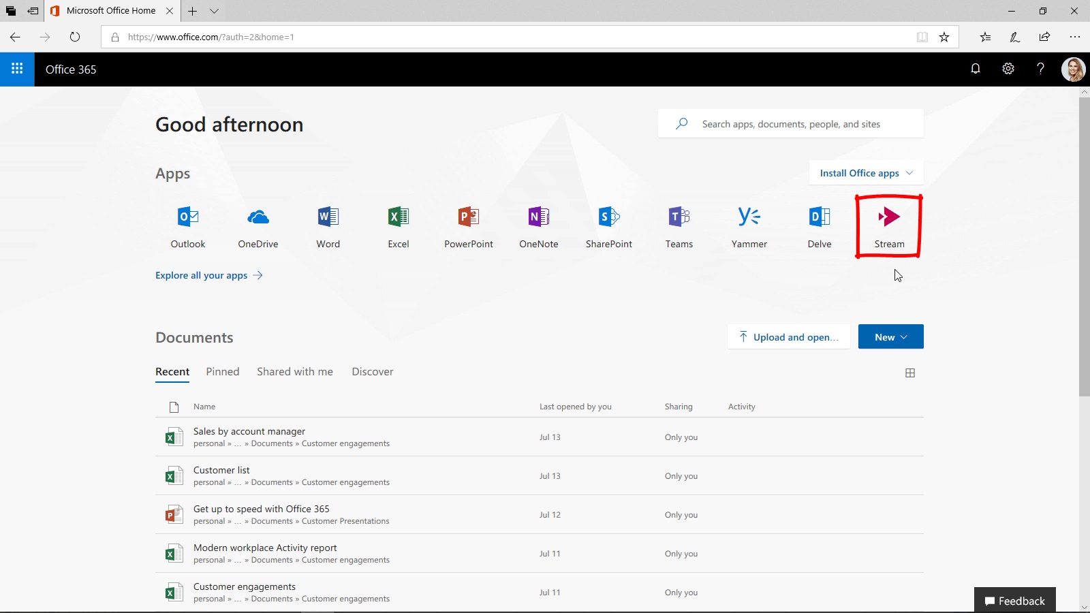Click the Upload and open button
1090x613 pixels.
pos(788,336)
